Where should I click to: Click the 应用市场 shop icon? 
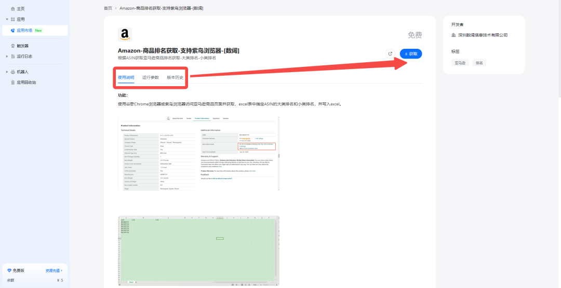point(13,31)
